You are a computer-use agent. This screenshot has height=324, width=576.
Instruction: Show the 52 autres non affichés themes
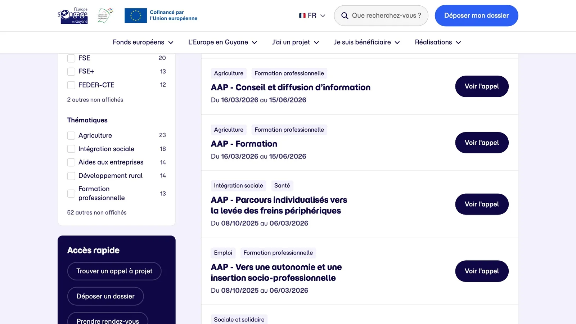pyautogui.click(x=97, y=212)
